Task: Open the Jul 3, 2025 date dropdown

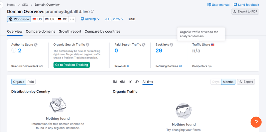Action: 114,19
